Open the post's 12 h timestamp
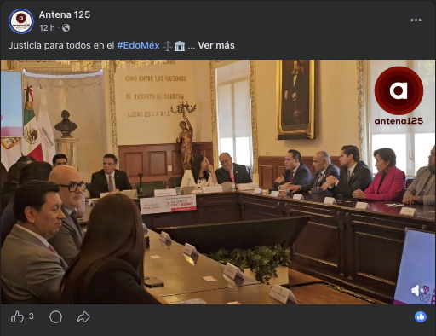 pyautogui.click(x=47, y=28)
